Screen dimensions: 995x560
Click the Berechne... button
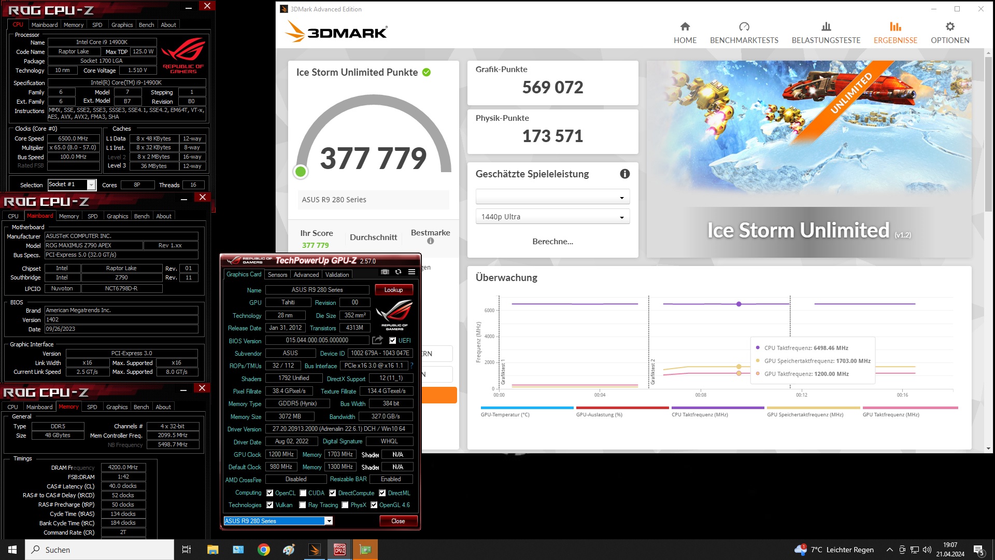pos(552,241)
